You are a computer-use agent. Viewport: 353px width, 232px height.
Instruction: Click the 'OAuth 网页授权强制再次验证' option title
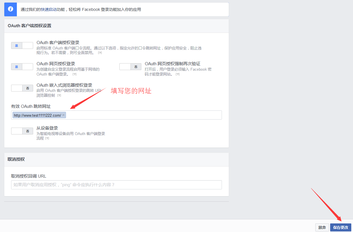coord(173,64)
